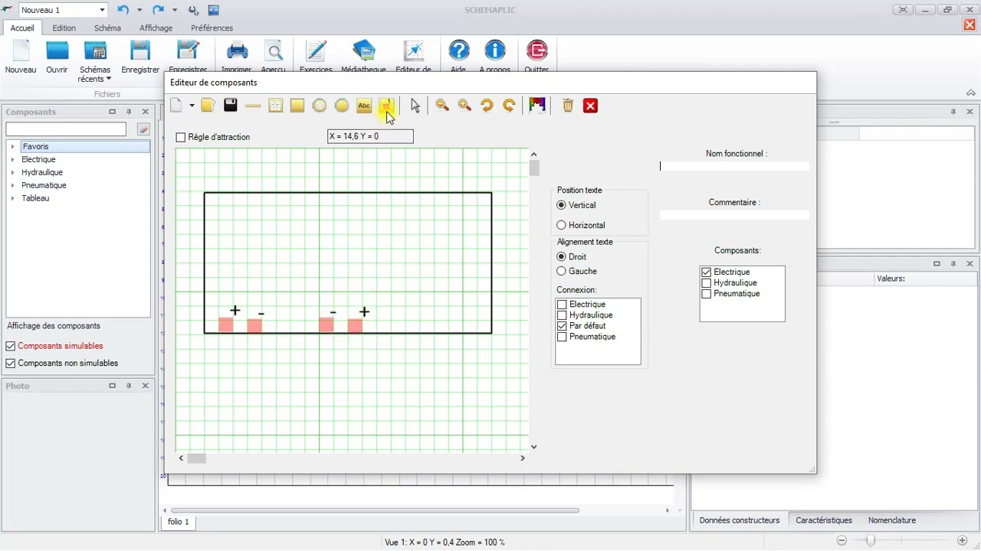Select the Gauche text alignment

click(x=561, y=271)
